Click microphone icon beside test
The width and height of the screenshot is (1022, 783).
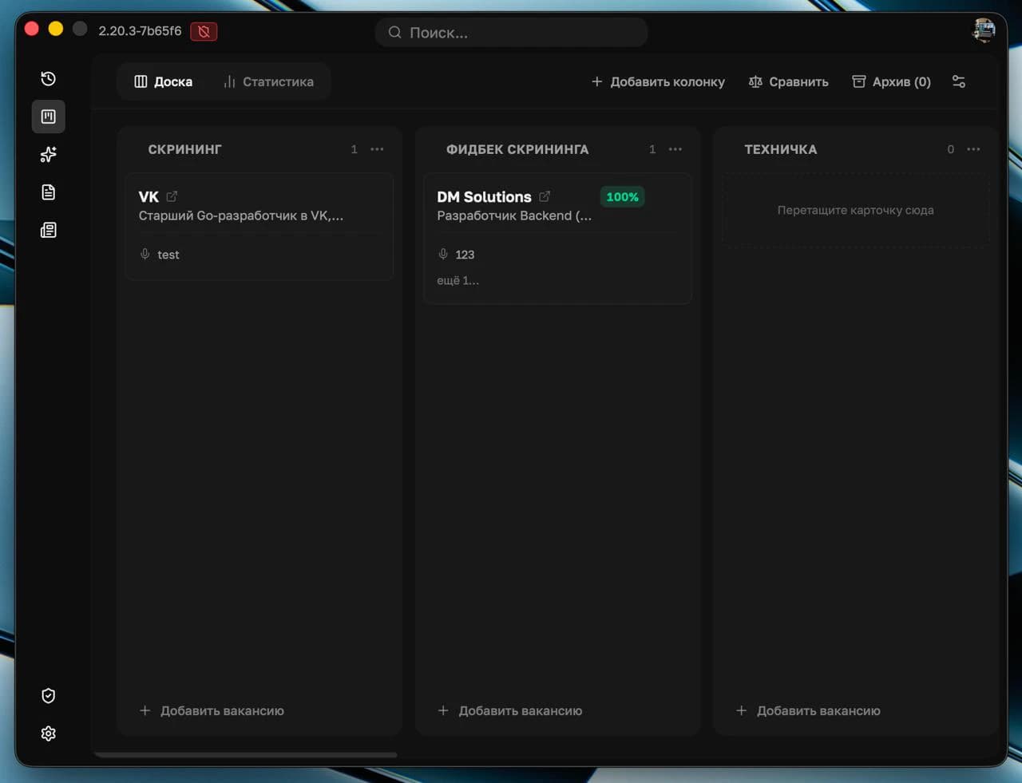(145, 254)
